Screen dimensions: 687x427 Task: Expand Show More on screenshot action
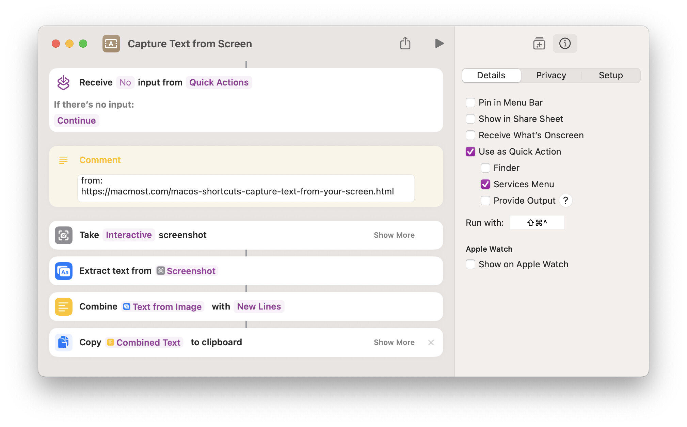394,235
